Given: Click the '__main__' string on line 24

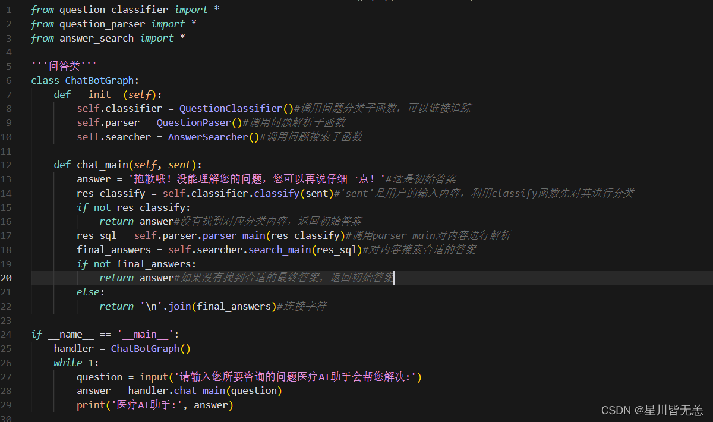Looking at the screenshot, I should [x=145, y=334].
